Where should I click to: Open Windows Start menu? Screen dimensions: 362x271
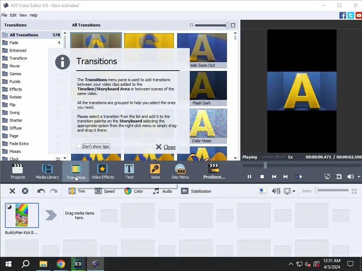click(x=8, y=264)
